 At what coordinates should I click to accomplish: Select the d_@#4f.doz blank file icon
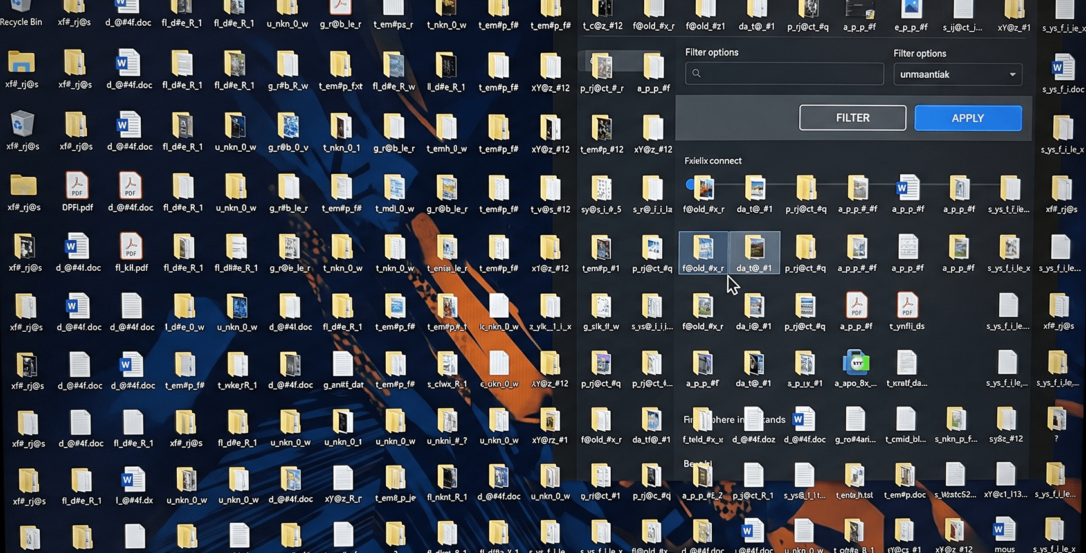754,420
